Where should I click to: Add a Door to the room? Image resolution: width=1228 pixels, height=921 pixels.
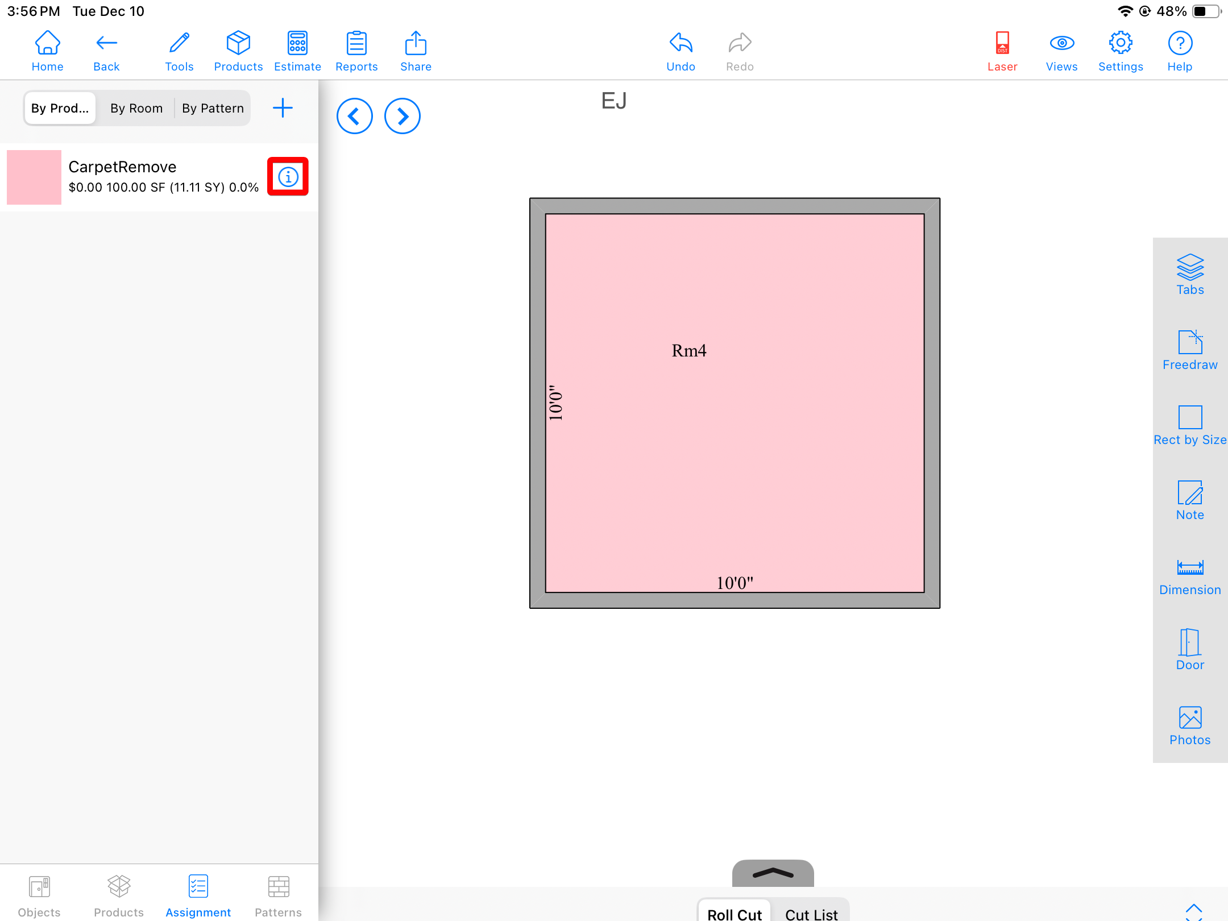tap(1189, 650)
